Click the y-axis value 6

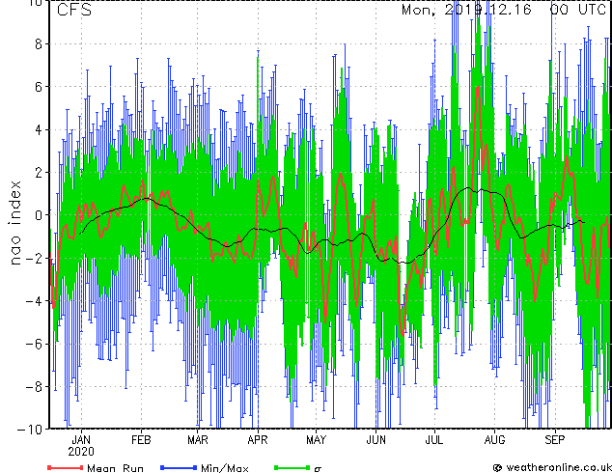point(39,87)
